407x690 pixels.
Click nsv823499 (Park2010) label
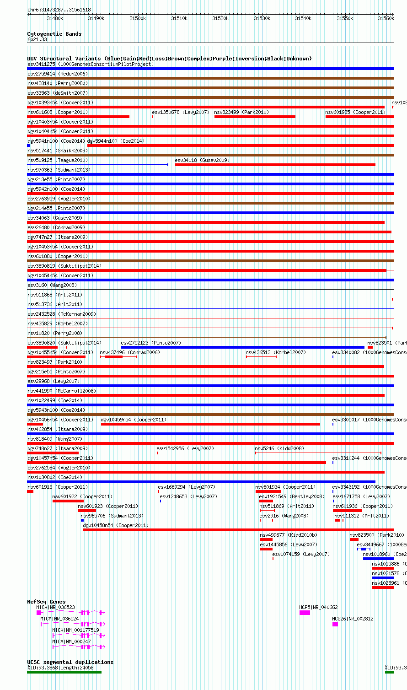coord(241,112)
